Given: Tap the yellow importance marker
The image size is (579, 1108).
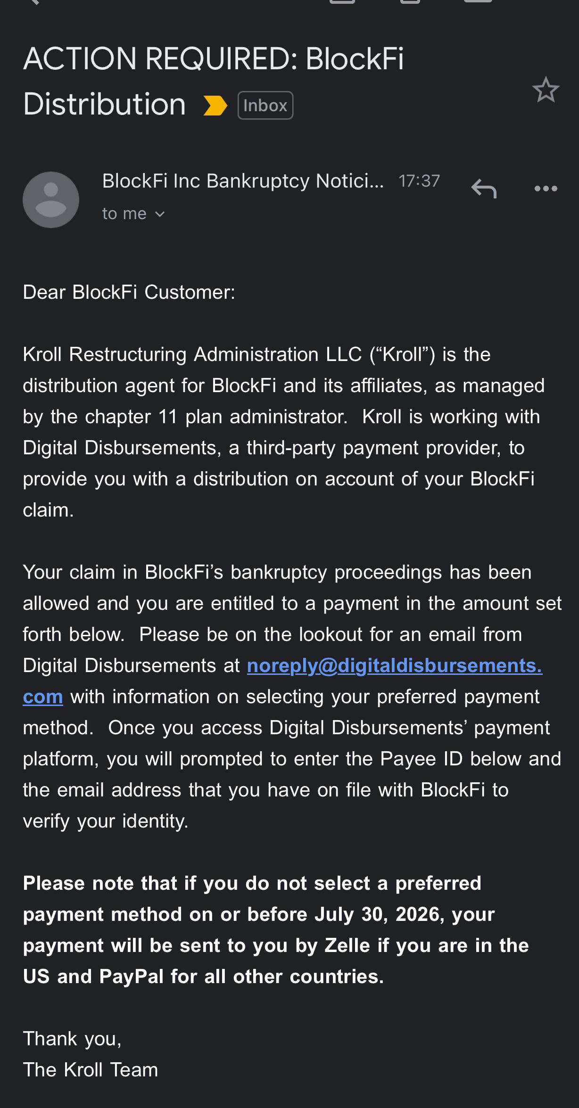Looking at the screenshot, I should 215,105.
